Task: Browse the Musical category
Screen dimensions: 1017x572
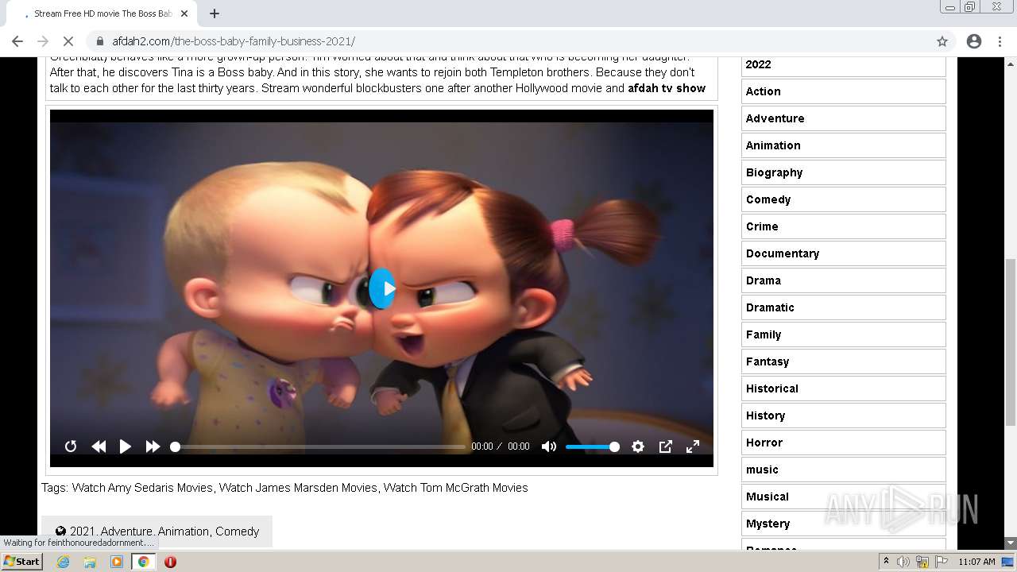Action: tap(844, 497)
